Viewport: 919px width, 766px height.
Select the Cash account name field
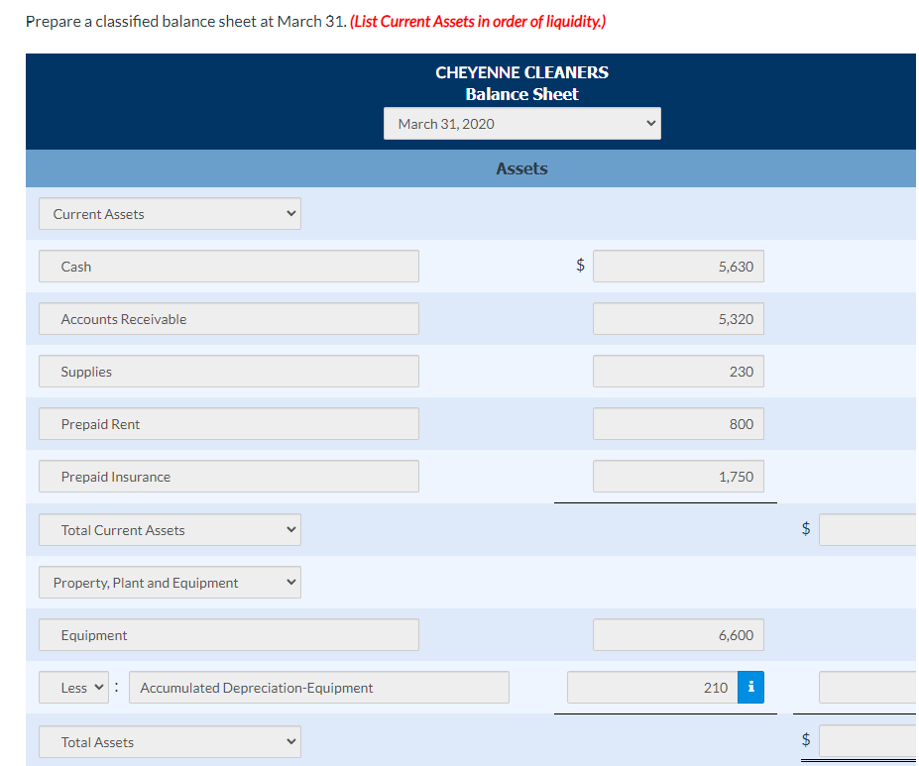[x=228, y=266]
